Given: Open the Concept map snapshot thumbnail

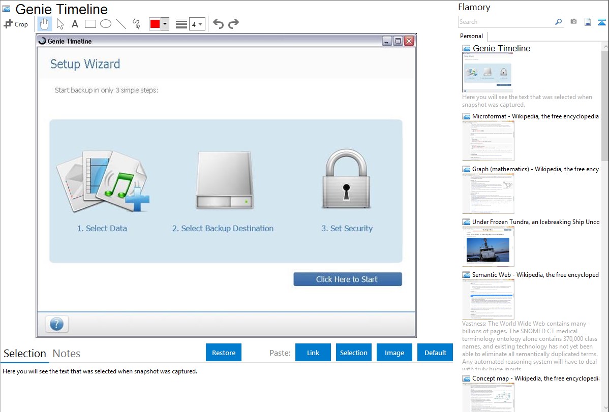Looking at the screenshot, I should pos(488,397).
